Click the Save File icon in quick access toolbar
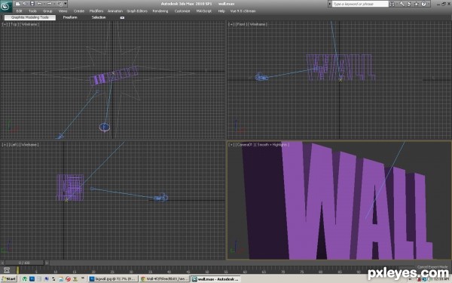Image resolution: width=452 pixels, height=283 pixels. coord(32,4)
